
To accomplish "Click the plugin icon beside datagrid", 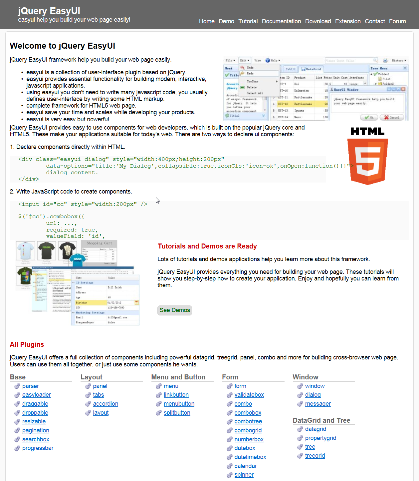I will 300,429.
